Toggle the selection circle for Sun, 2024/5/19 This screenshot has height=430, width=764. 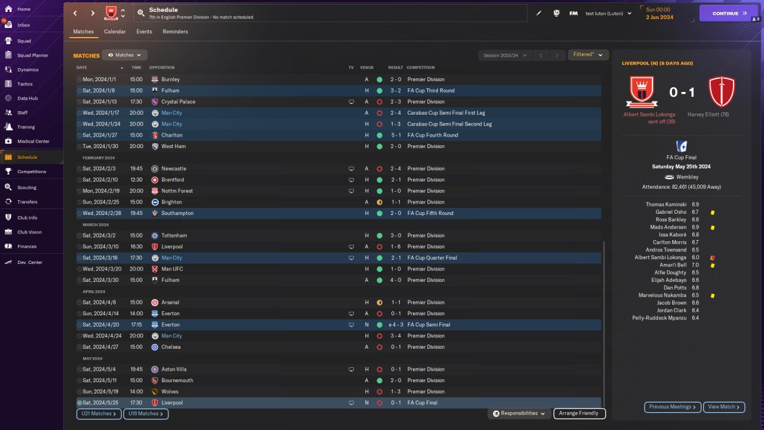click(x=79, y=392)
